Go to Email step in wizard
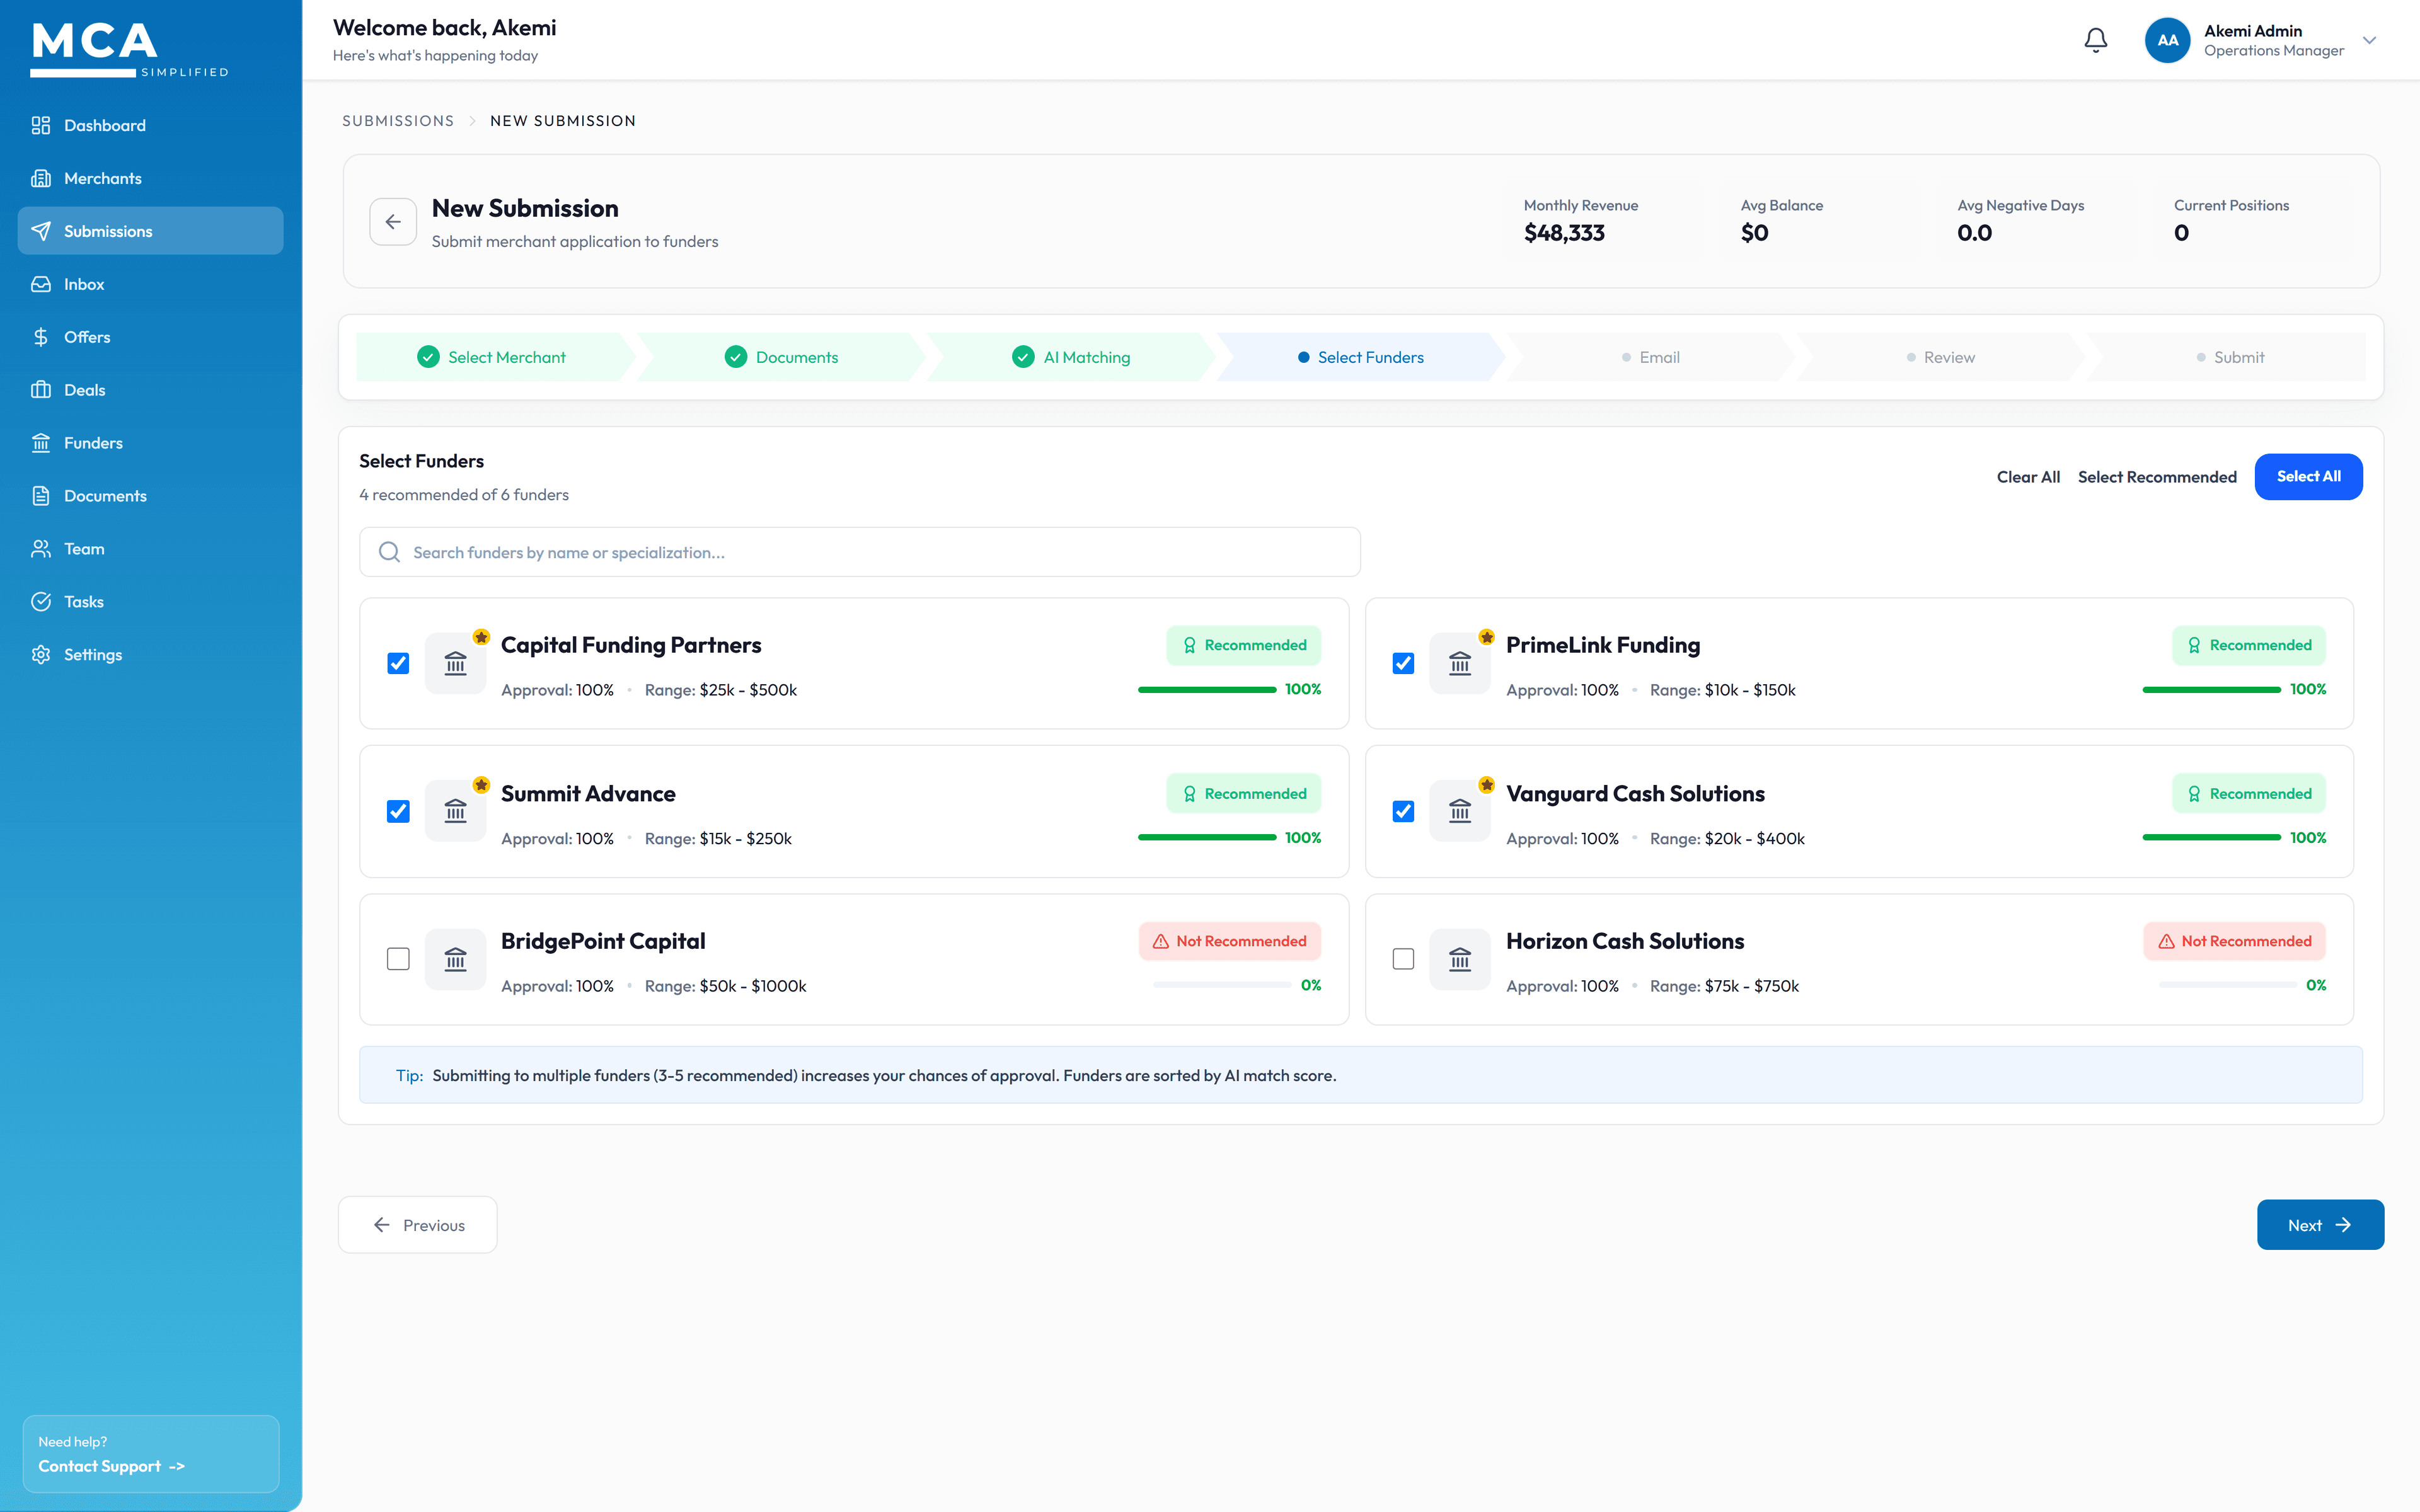The width and height of the screenshot is (2420, 1512). (1650, 357)
